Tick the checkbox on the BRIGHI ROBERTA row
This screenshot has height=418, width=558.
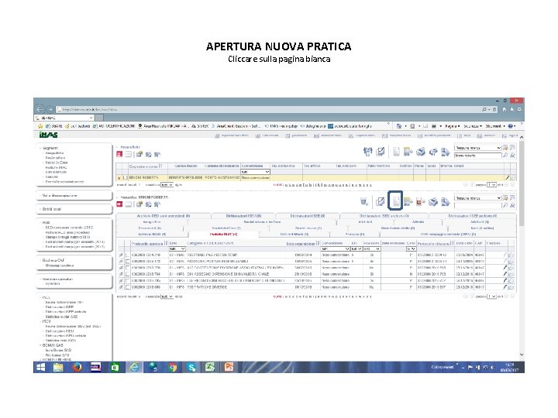(x=125, y=177)
